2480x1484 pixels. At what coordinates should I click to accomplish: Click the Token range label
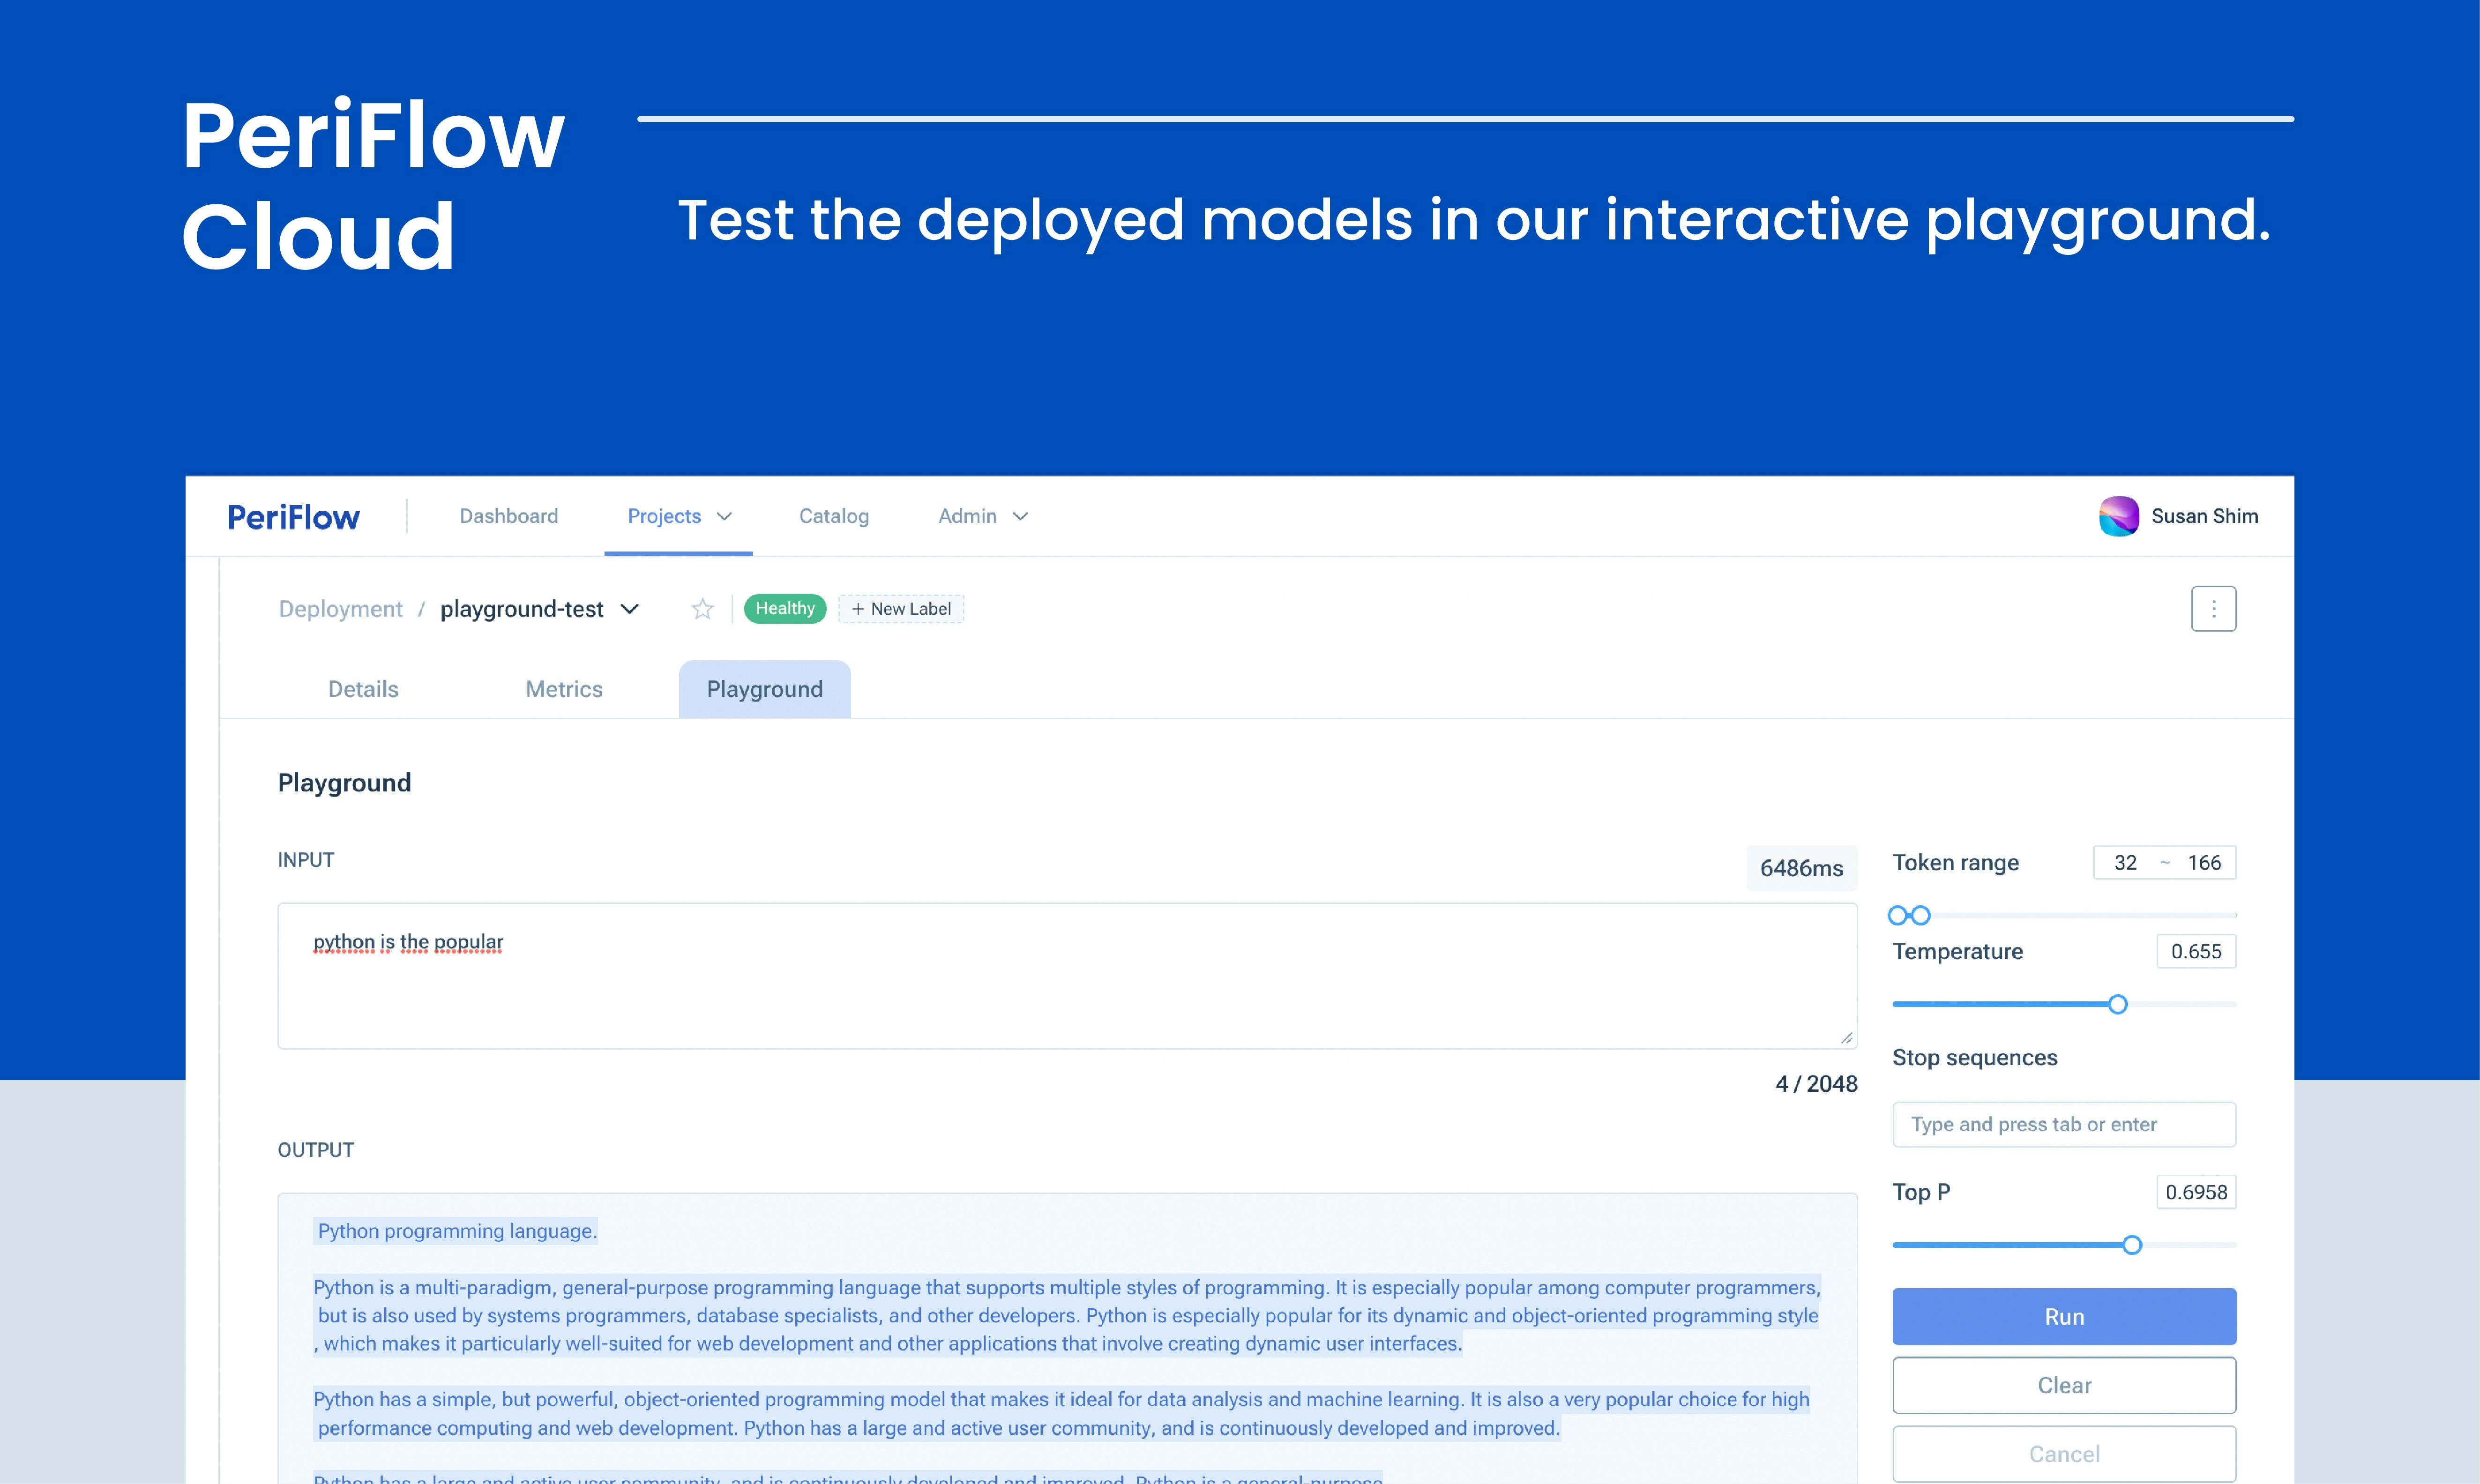click(1955, 863)
